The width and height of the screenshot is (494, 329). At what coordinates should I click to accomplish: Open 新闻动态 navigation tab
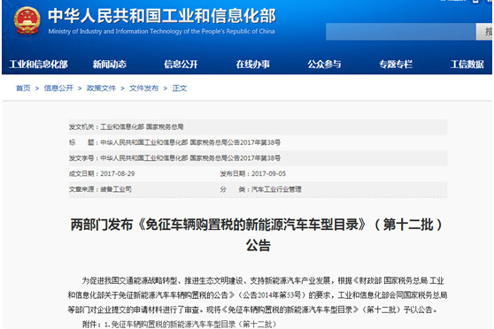pyautogui.click(x=110, y=65)
